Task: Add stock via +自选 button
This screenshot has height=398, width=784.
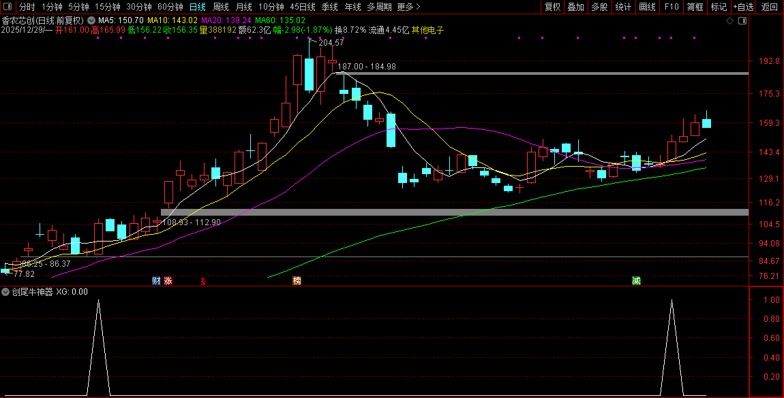Action: point(743,7)
